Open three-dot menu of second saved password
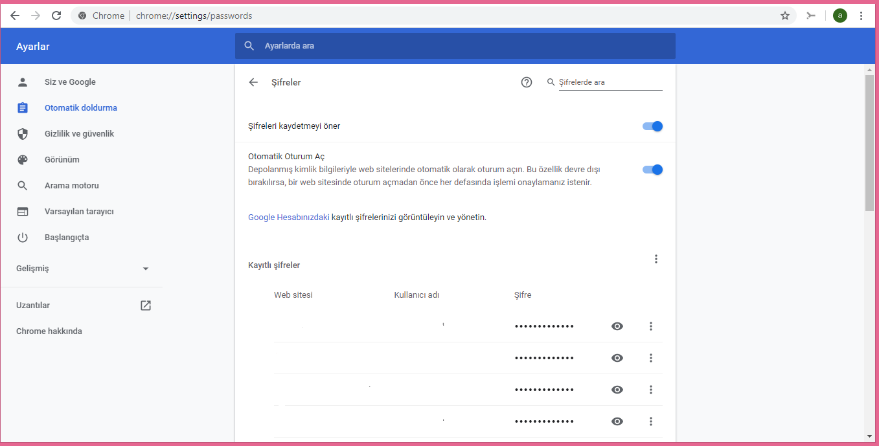Screen dimensions: 879x446 (650, 357)
